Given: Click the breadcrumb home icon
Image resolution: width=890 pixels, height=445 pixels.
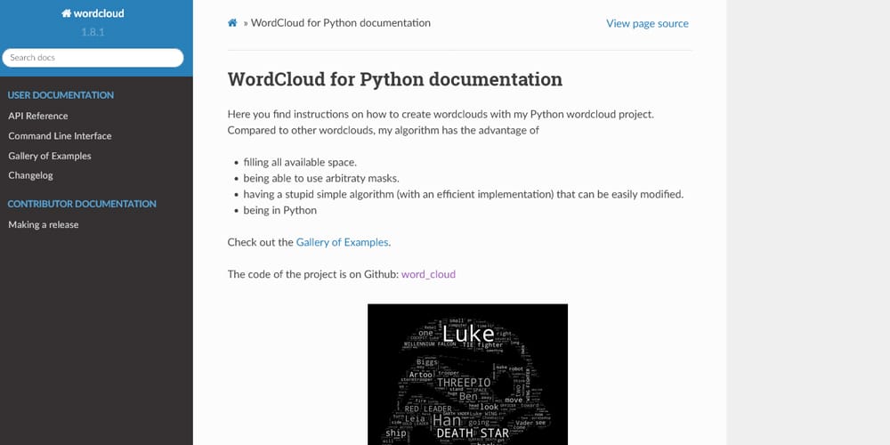Looking at the screenshot, I should (x=233, y=23).
